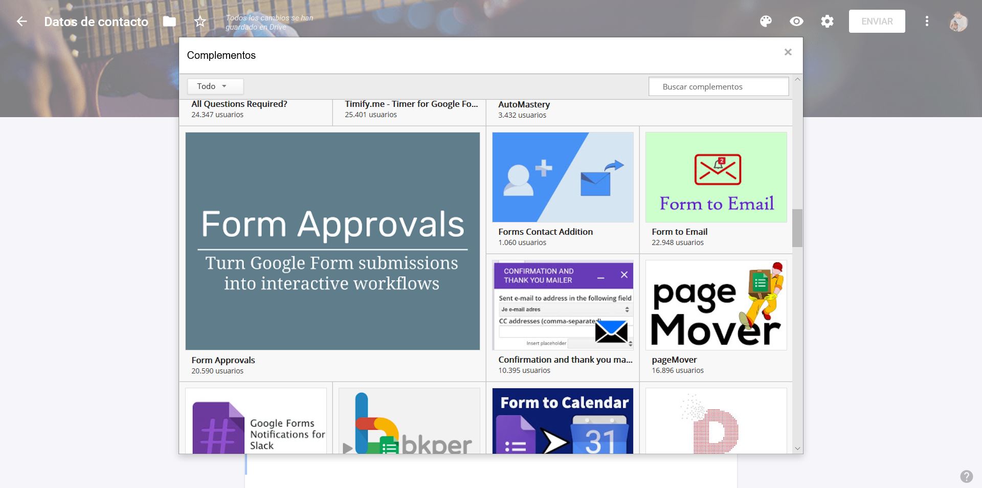Click the user account avatar
Screen dimensions: 982x488
(958, 22)
